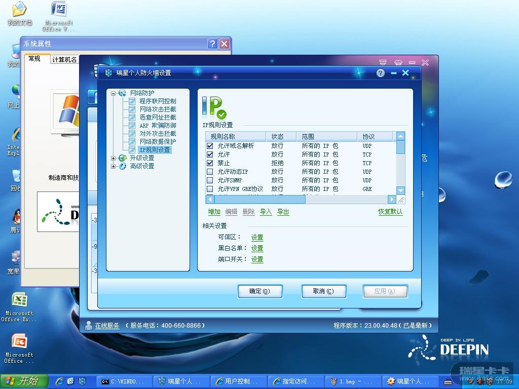Open the 腾讯QQ penguin desktop icon
The image size is (519, 389).
(16, 217)
